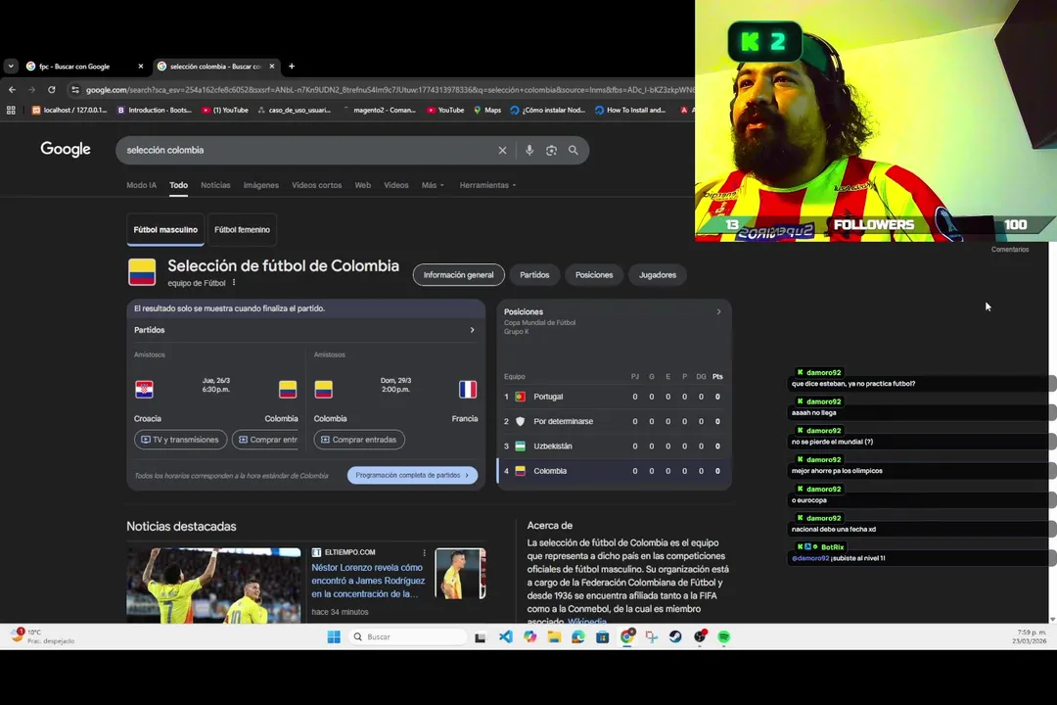Screen dimensions: 1057x705
Task: Open the tab search dropdown arrow
Action: [x=11, y=67]
